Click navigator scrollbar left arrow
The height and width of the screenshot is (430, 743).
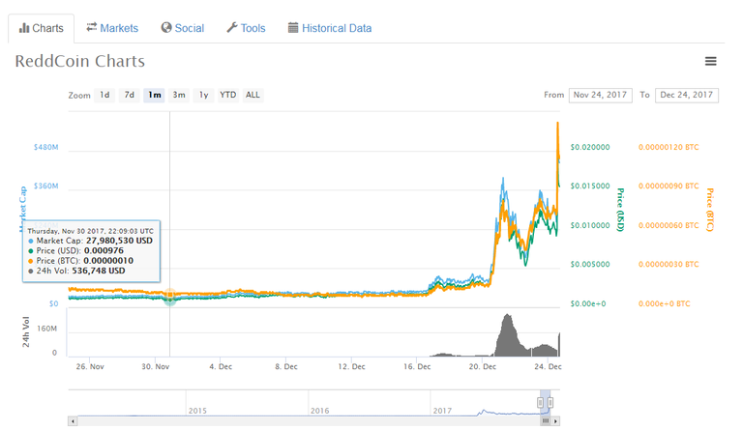coord(73,421)
